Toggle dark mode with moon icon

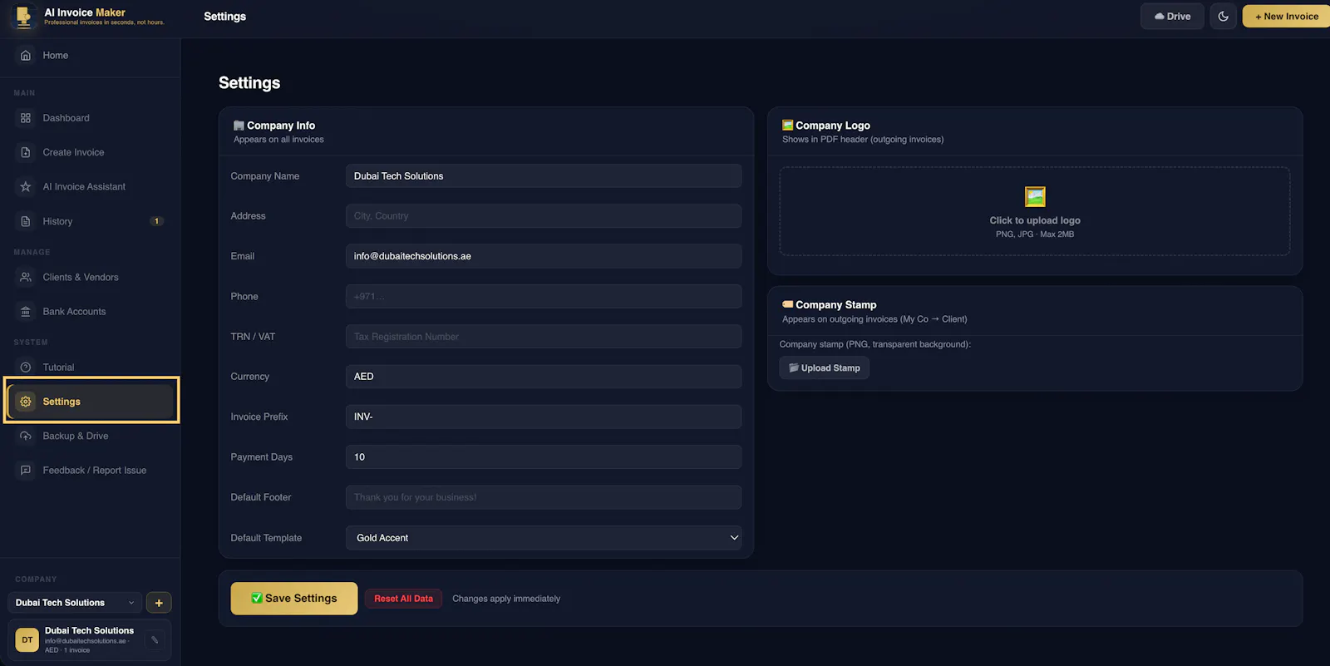pos(1224,17)
